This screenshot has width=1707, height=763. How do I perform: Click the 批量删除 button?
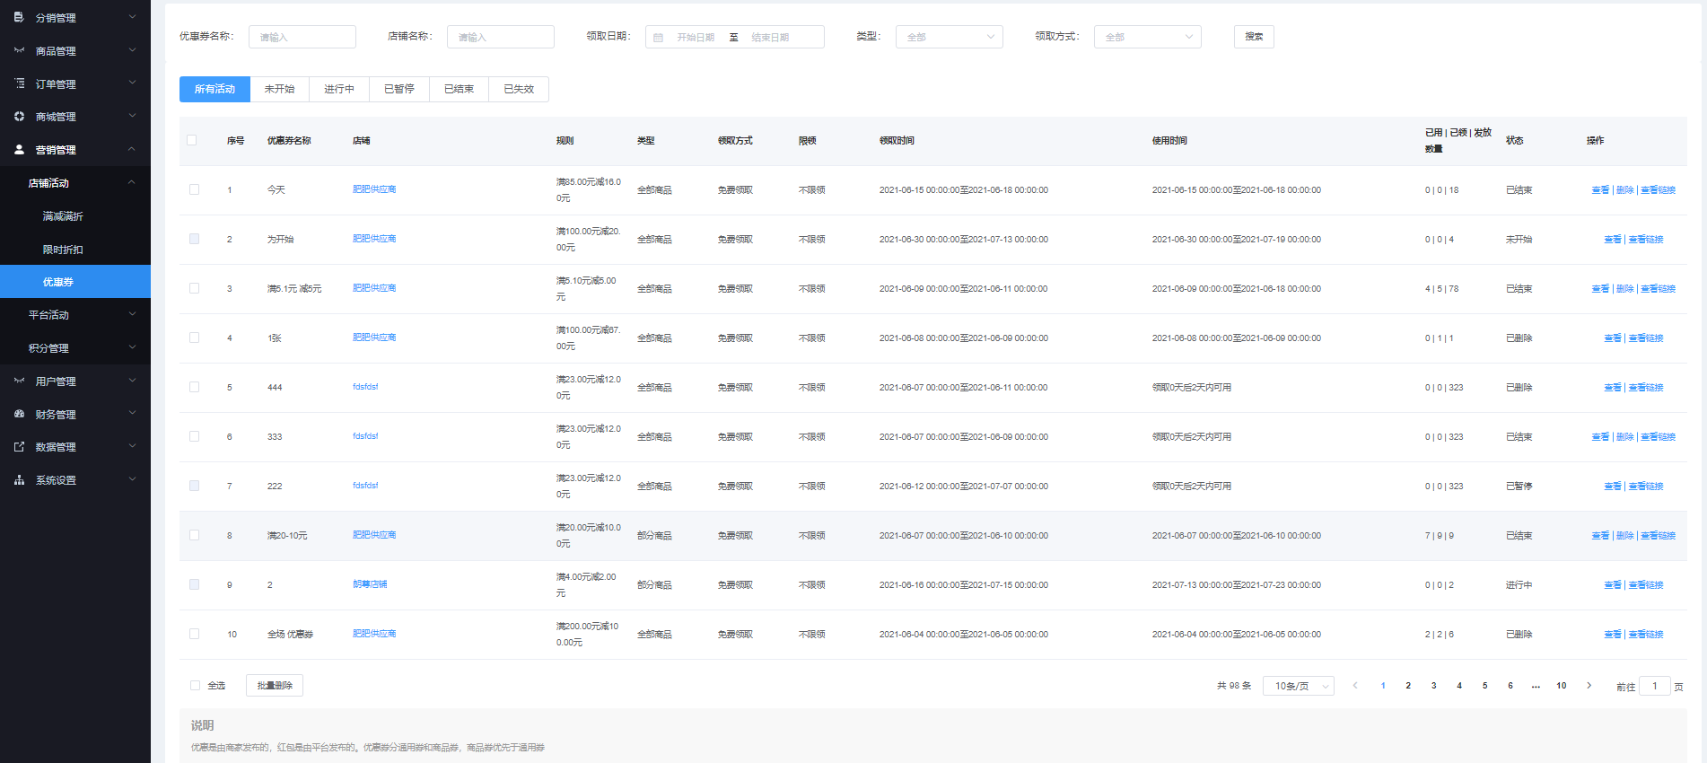(275, 686)
